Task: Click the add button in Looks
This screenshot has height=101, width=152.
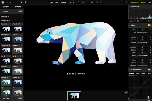Action: 20,11
